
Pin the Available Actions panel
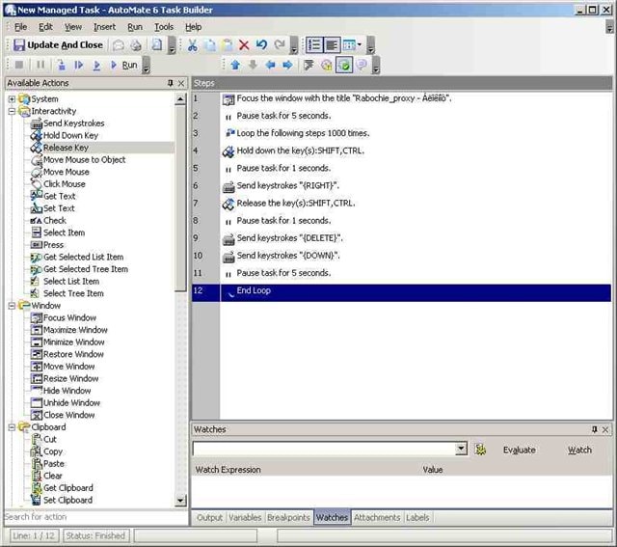[x=171, y=84]
